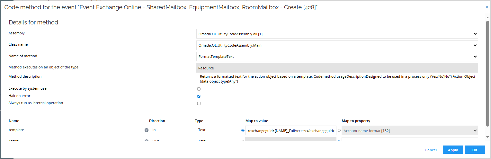The width and height of the screenshot is (491, 159).
Task: Tick Always run as internal operation
Action: point(199,103)
